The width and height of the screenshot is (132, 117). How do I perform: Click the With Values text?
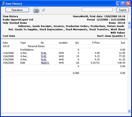pyautogui.click(x=118, y=33)
